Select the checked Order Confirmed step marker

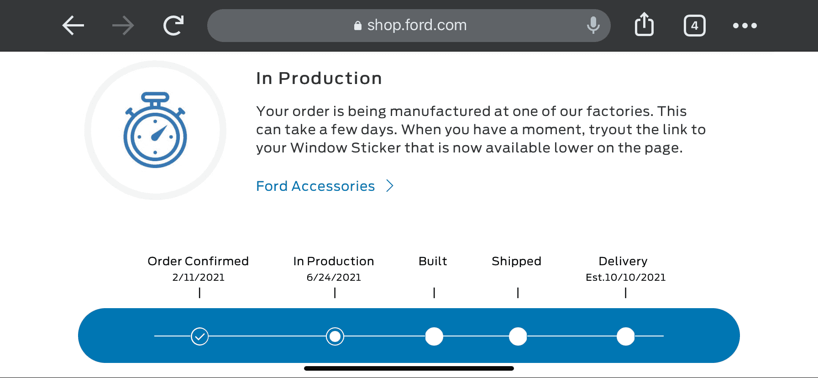point(199,336)
